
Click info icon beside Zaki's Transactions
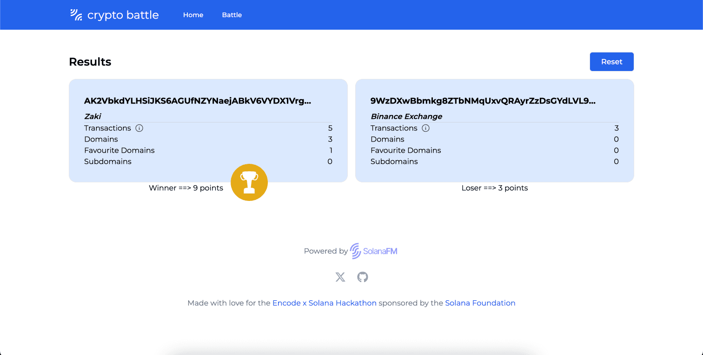139,128
